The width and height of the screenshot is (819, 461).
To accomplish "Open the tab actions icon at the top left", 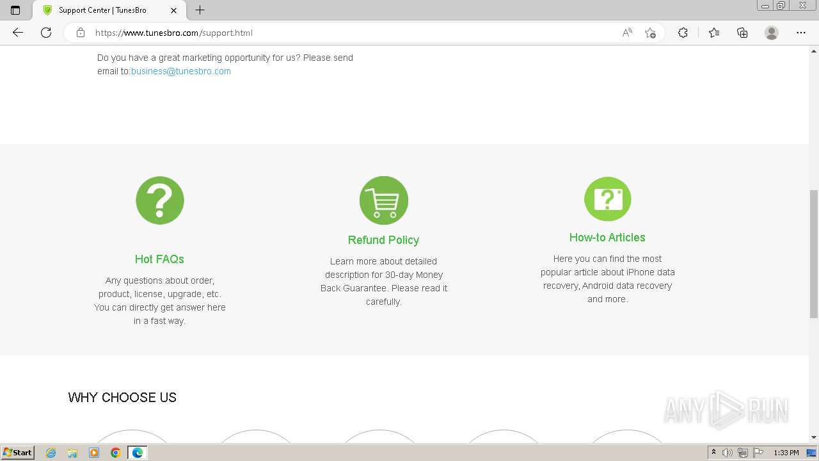I will [15, 10].
